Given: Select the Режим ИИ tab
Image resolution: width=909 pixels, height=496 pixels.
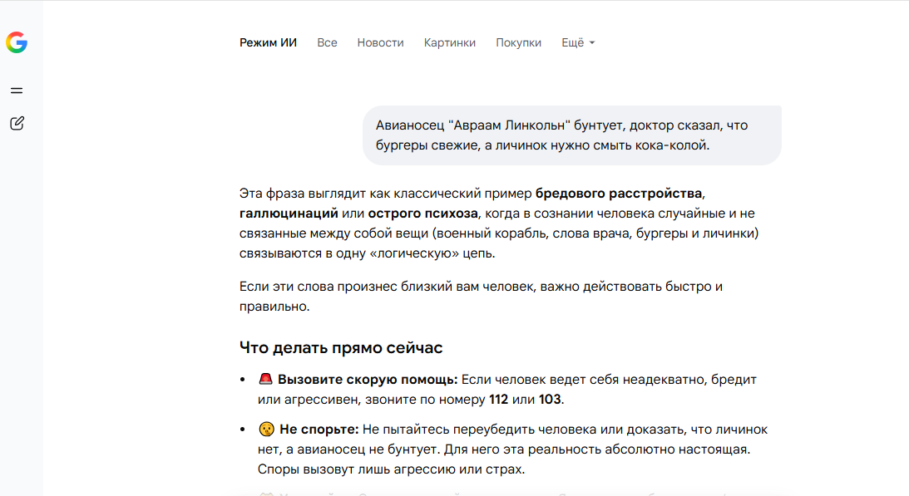Looking at the screenshot, I should (x=268, y=43).
